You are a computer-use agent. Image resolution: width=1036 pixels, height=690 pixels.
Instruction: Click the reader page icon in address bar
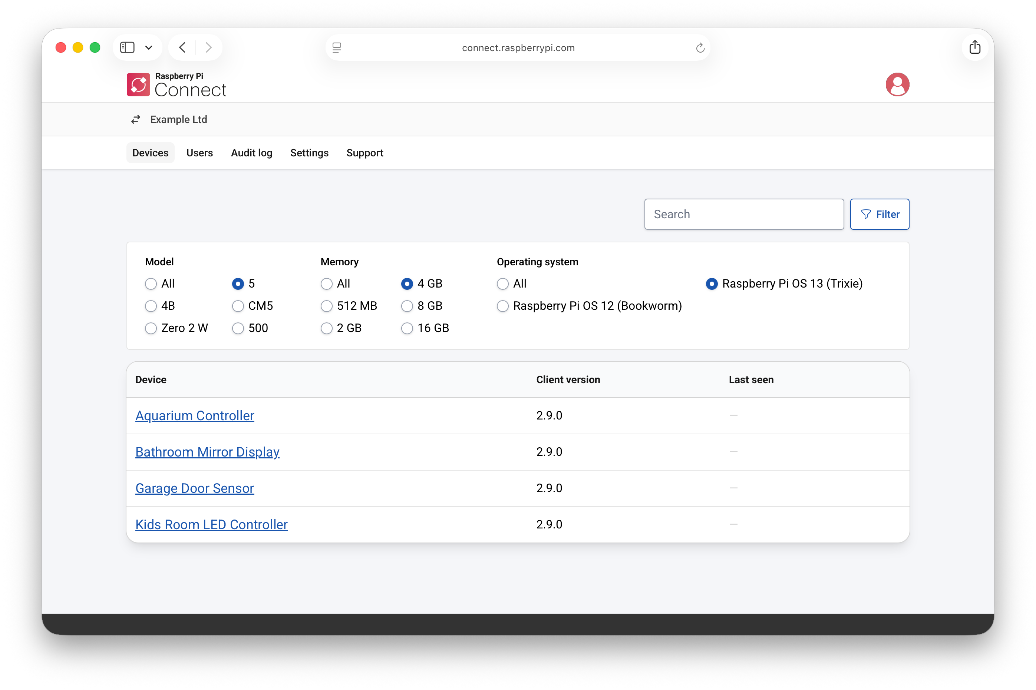(337, 48)
